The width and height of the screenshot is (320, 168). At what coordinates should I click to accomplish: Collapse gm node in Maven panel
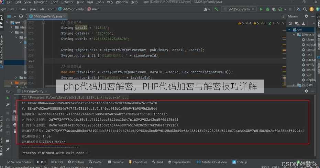pyautogui.click(x=289, y=29)
